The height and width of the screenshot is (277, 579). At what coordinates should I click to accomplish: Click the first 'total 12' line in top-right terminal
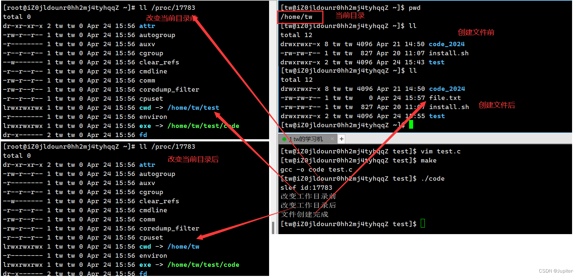pos(296,35)
